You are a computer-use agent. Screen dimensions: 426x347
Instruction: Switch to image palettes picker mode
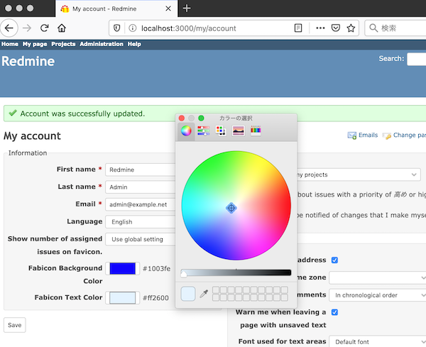pos(239,131)
